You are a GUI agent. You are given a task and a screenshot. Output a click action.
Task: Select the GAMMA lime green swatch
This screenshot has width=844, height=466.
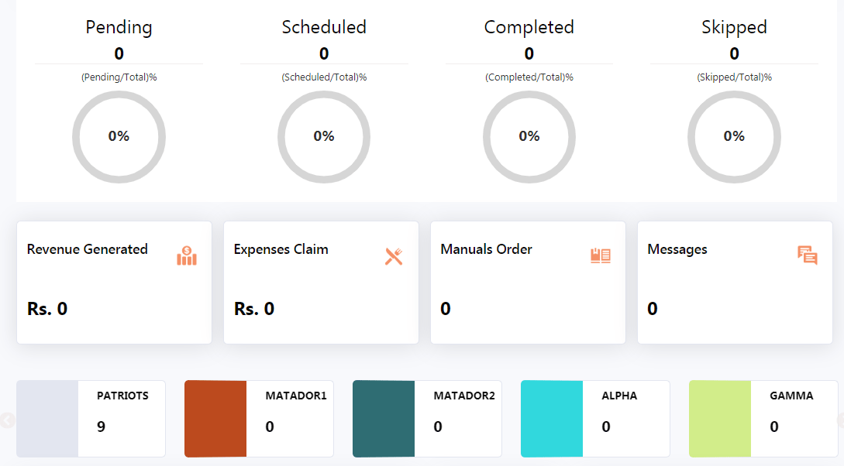point(720,419)
